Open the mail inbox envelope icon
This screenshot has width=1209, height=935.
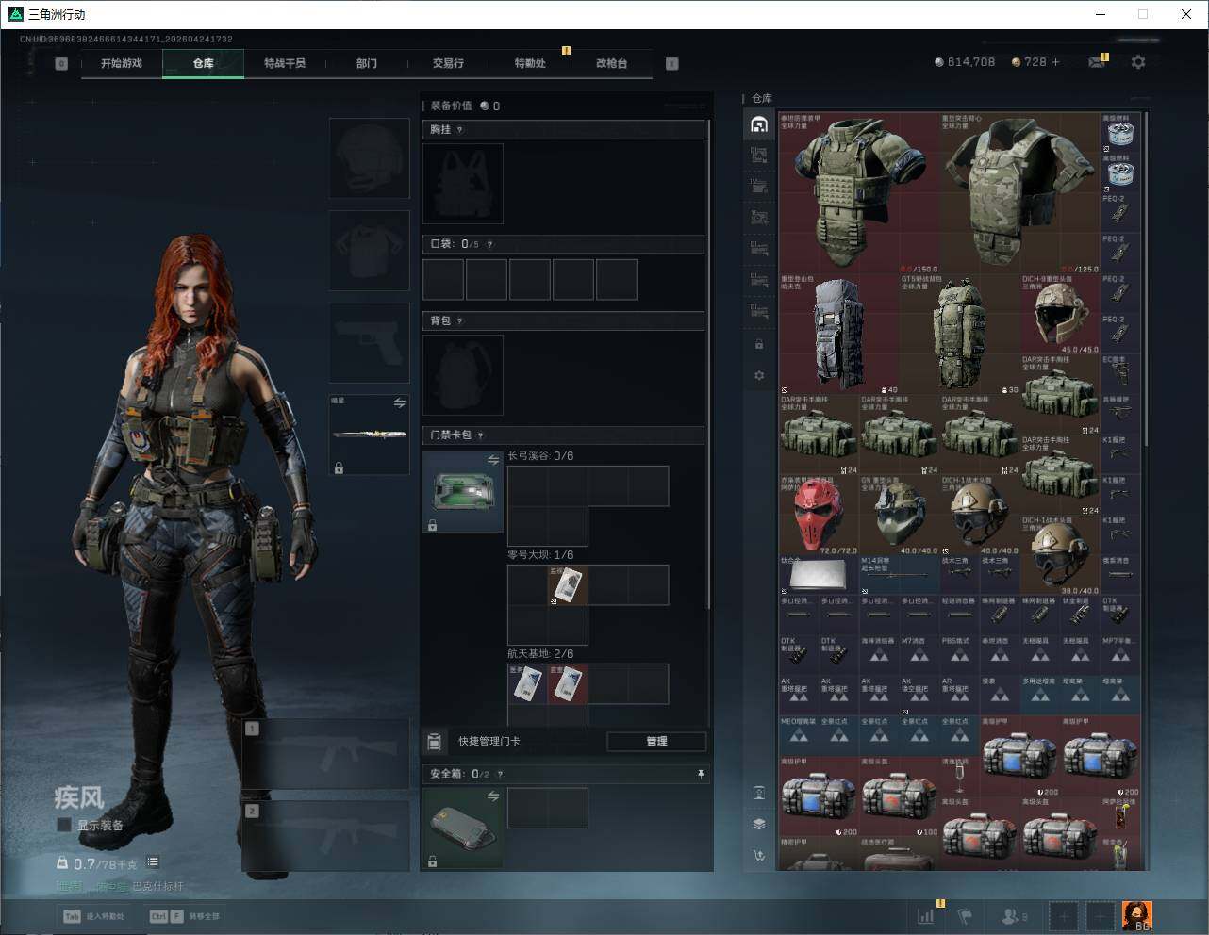tap(1097, 62)
